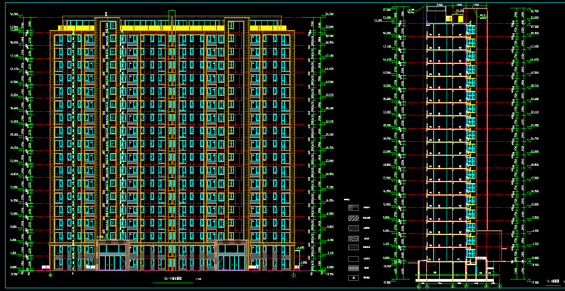Screen dimensions: 565x291
Task: Click axis bubble F below section drawing
Action: tap(467, 287)
